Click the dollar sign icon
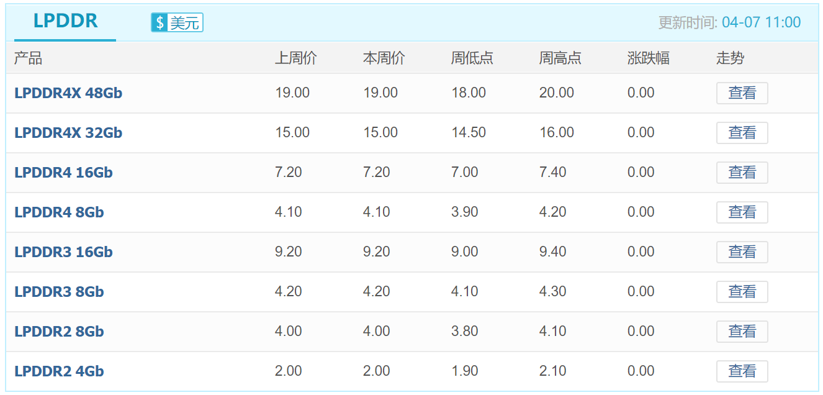 [x=160, y=23]
